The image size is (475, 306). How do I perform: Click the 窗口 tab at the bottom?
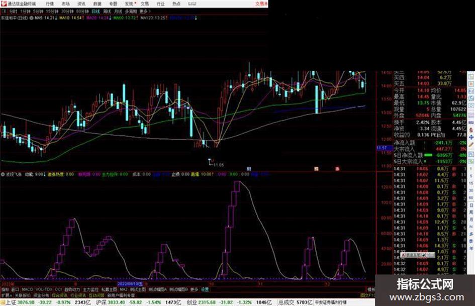point(15,289)
